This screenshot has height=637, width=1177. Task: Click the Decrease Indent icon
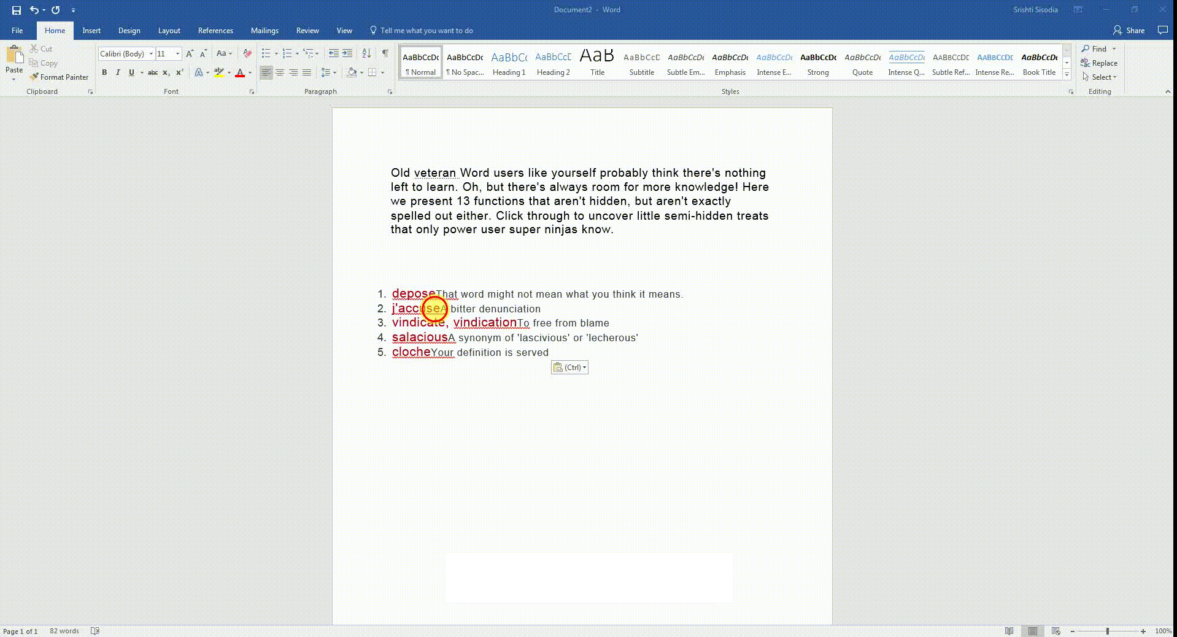(x=333, y=53)
